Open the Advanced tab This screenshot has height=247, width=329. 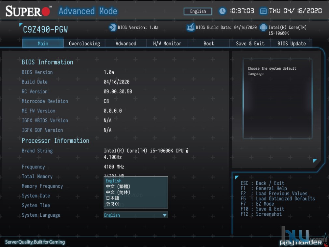tap(126, 43)
